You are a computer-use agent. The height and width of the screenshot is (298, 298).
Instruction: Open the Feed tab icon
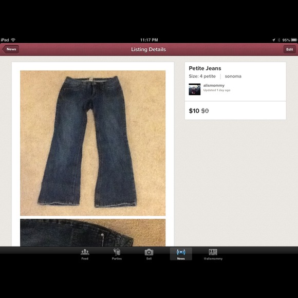point(85,252)
